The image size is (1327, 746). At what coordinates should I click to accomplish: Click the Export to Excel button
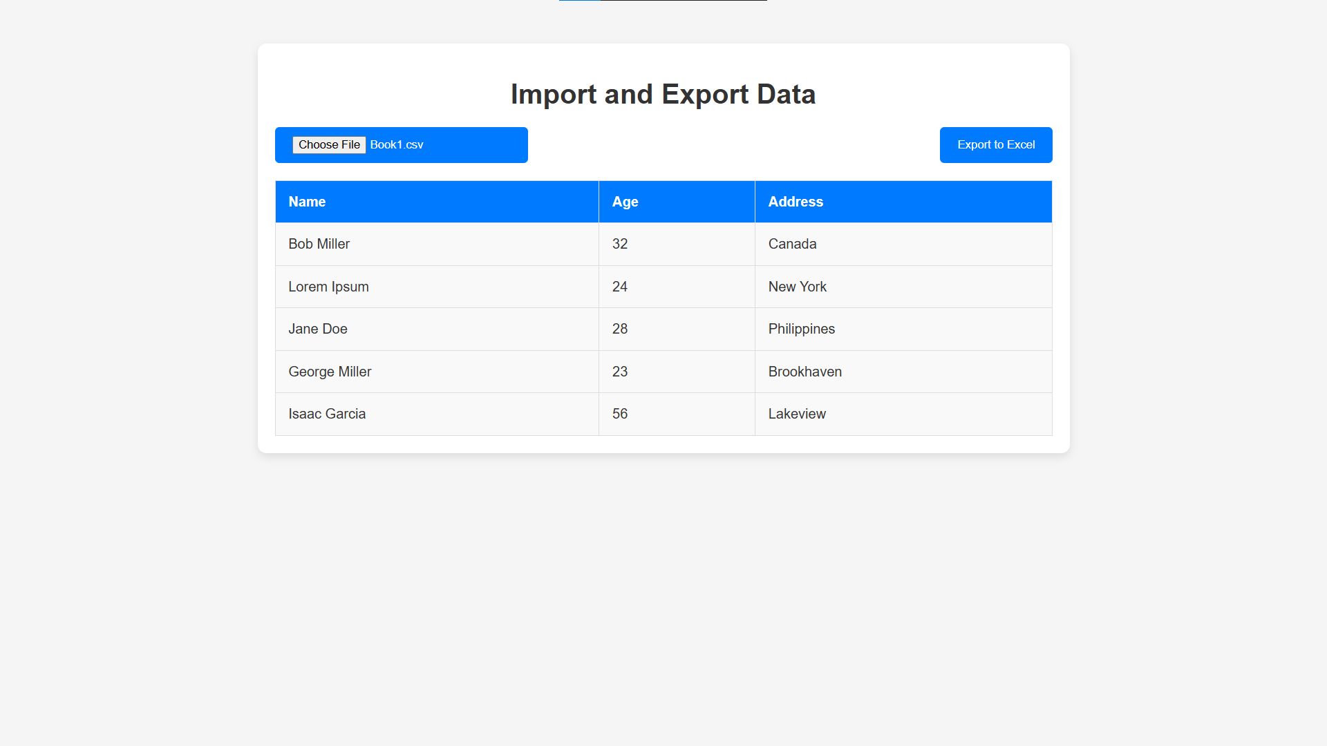pyautogui.click(x=996, y=145)
